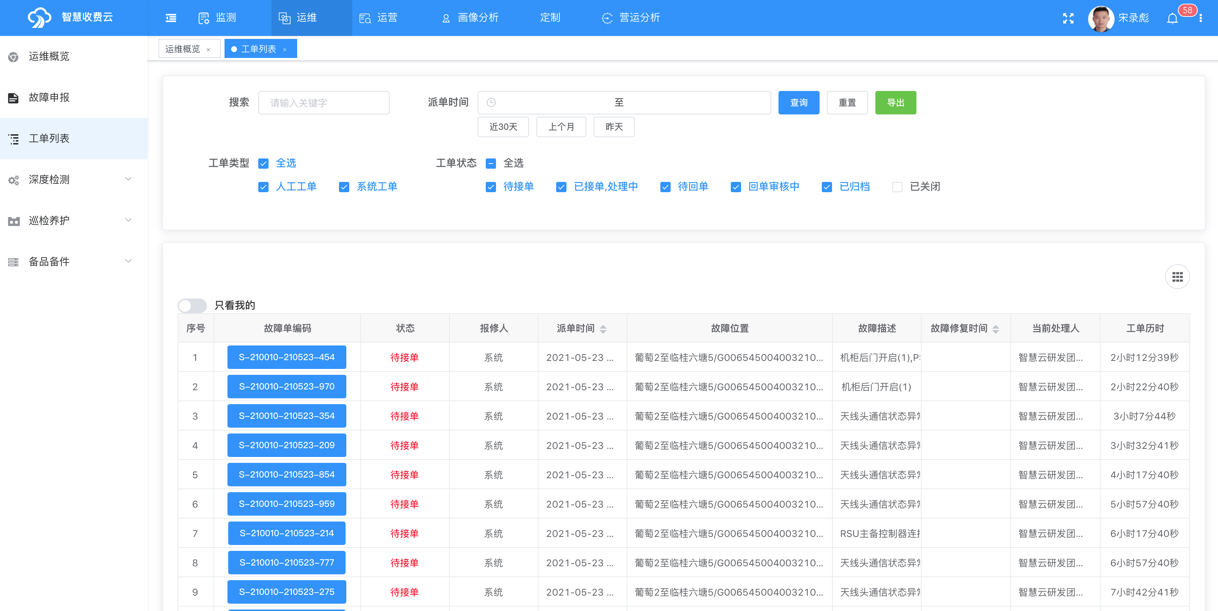Expand the 备品备件 sidebar section

pos(74,262)
